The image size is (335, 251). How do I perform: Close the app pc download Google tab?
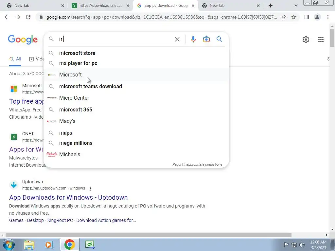coord(193,6)
